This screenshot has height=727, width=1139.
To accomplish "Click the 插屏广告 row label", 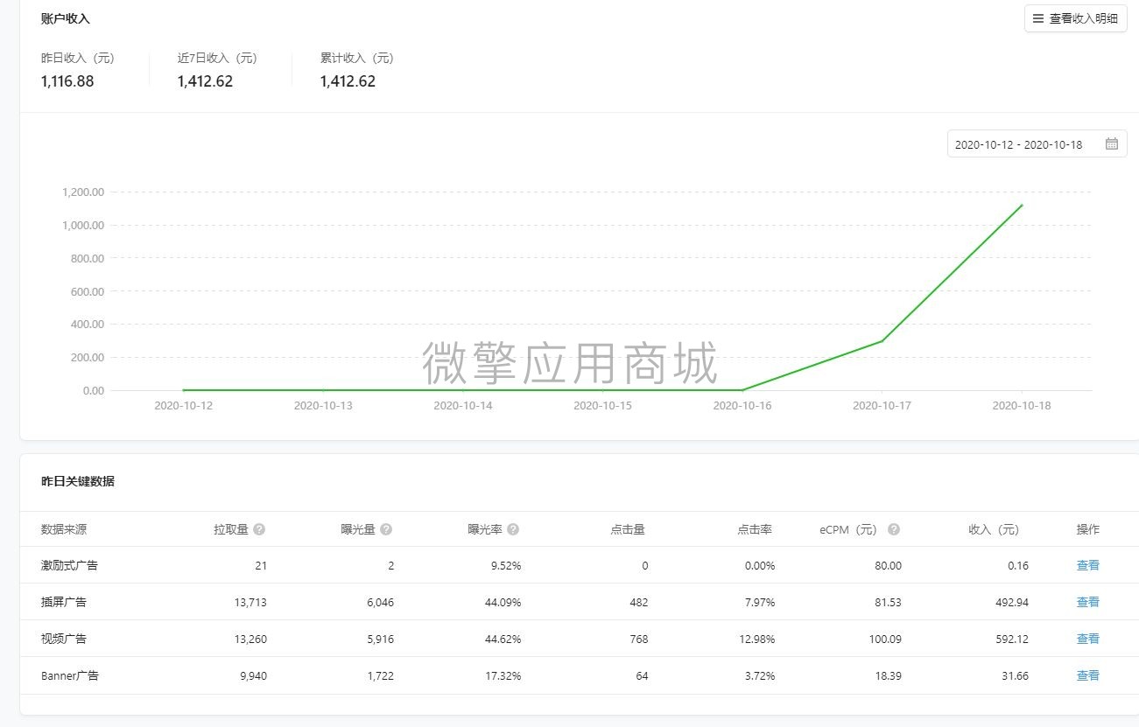I will (x=64, y=602).
